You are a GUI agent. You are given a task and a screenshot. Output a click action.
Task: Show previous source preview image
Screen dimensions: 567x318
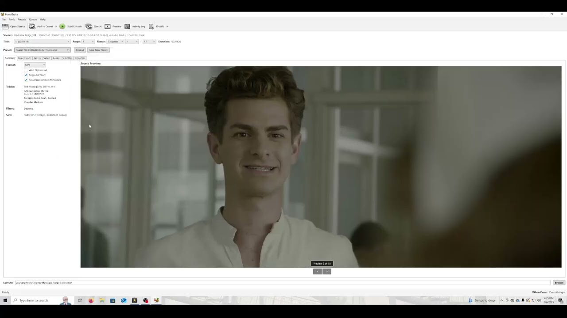tap(317, 272)
